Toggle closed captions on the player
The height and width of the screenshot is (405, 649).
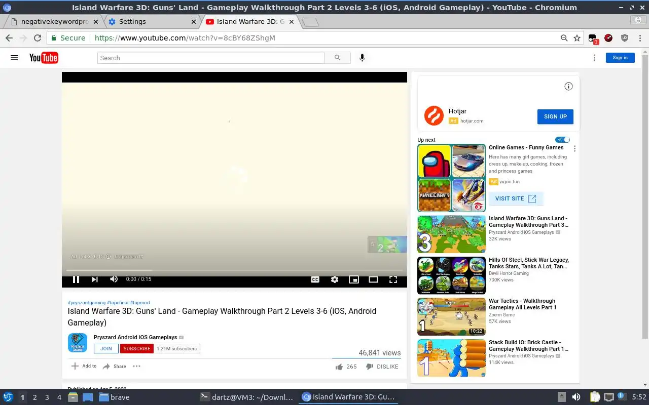(x=315, y=279)
